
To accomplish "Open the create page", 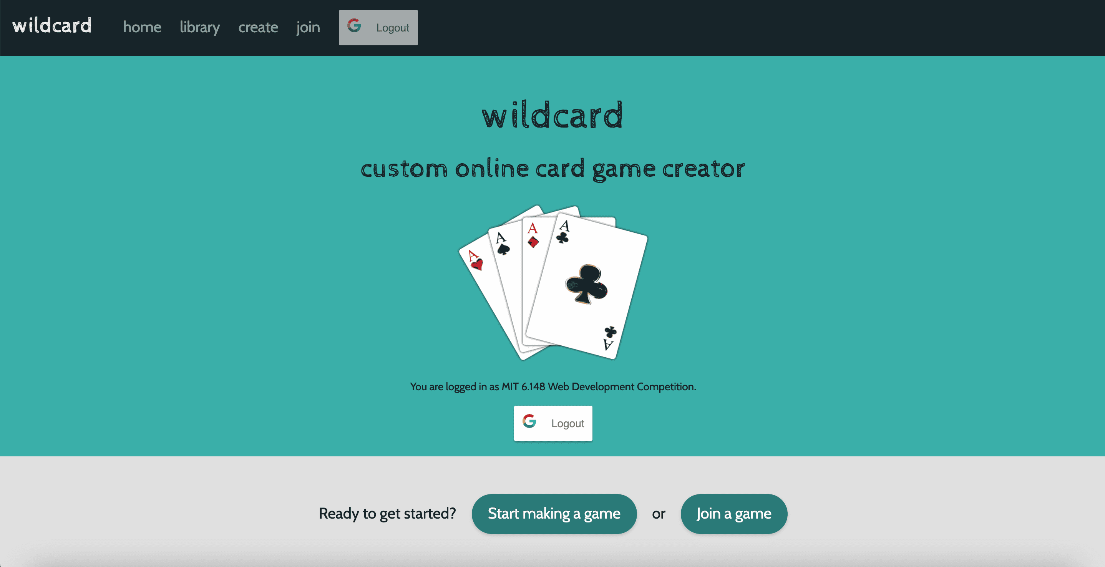I will (x=257, y=28).
